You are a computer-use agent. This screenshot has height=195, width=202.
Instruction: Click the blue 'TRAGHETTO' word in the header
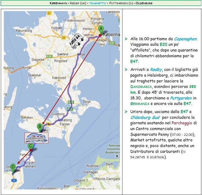(98, 3)
